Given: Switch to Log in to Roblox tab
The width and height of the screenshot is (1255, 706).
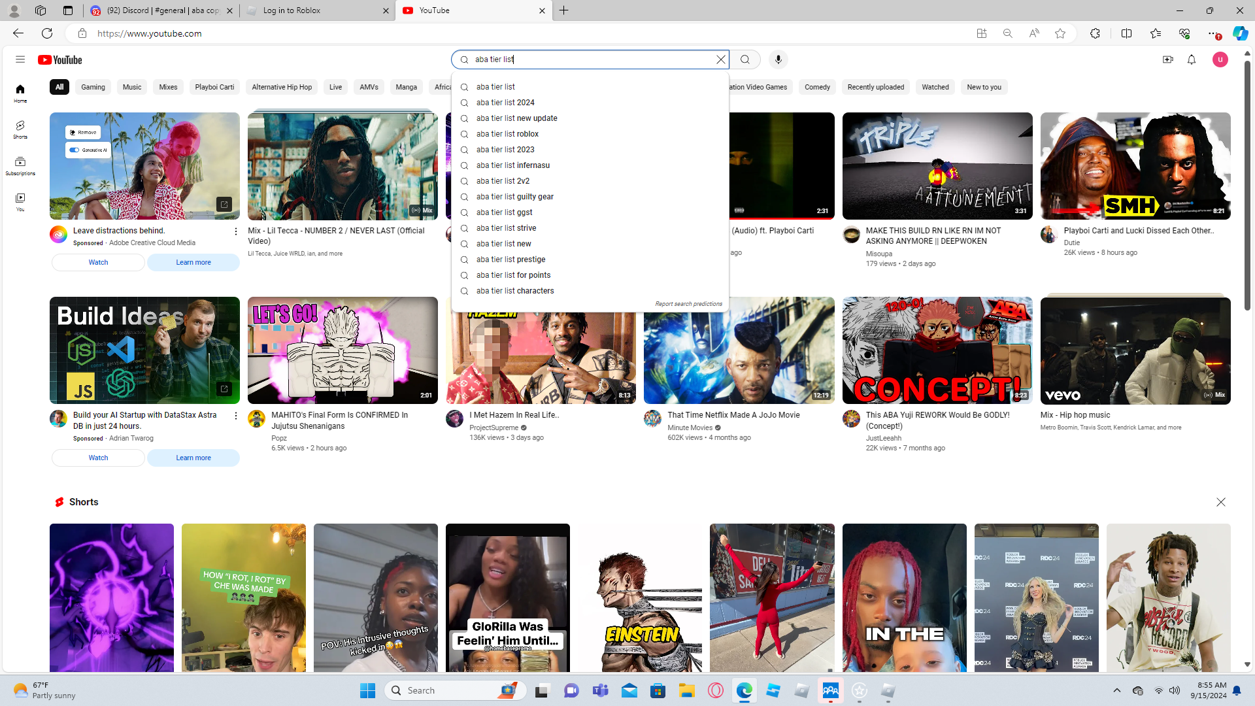Looking at the screenshot, I should pyautogui.click(x=318, y=10).
